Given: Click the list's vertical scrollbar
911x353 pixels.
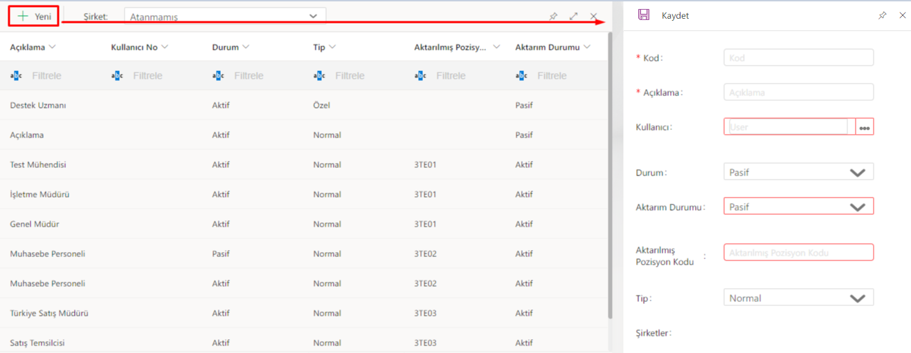Looking at the screenshot, I should 610,173.
